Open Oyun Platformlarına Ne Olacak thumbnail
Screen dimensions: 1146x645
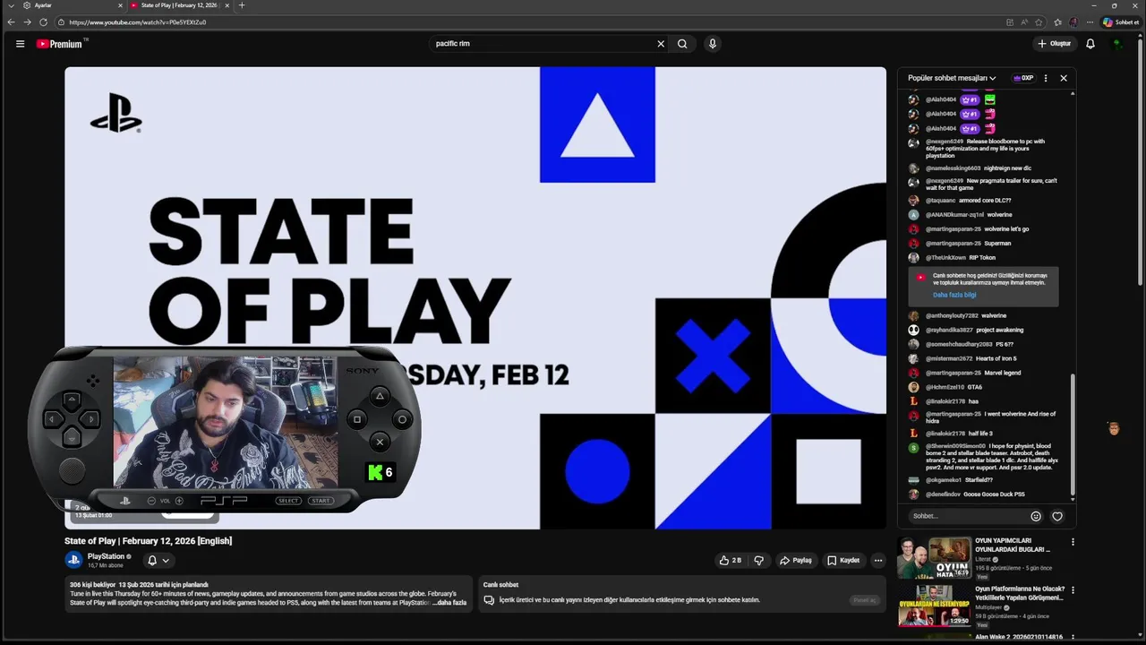pyautogui.click(x=935, y=606)
